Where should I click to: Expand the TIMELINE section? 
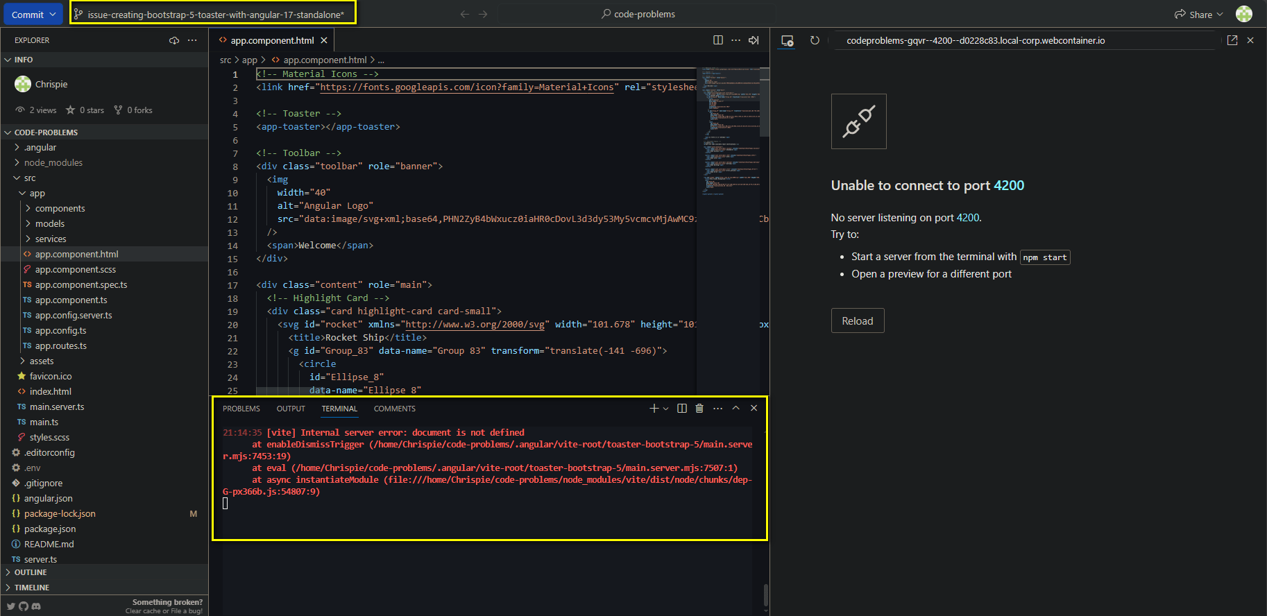click(104, 588)
